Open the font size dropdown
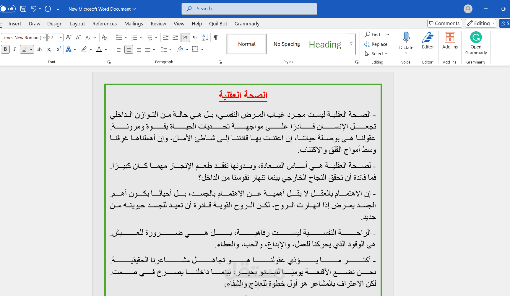 click(x=61, y=38)
